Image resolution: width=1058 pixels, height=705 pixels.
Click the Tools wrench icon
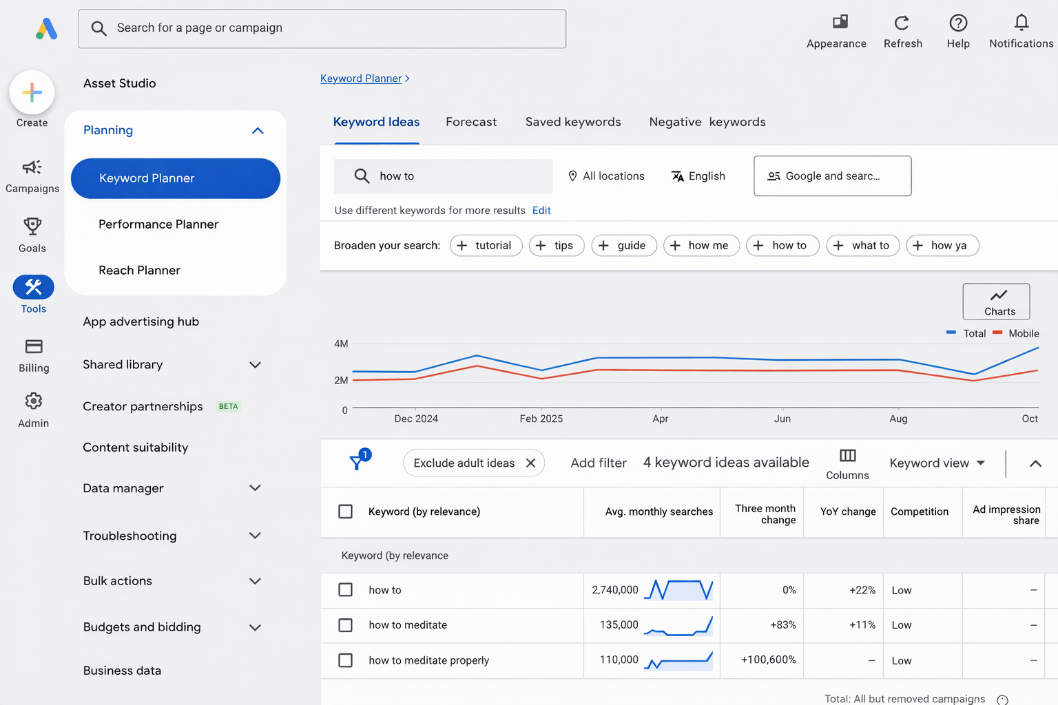(x=32, y=287)
